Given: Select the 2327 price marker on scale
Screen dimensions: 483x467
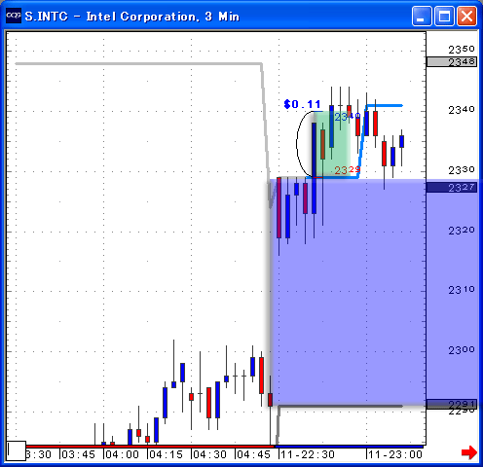Looking at the screenshot, I should point(452,188).
